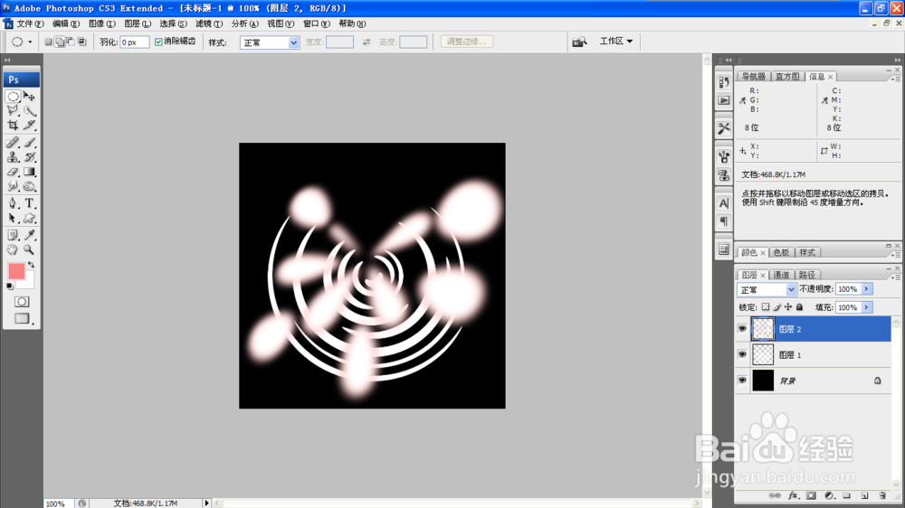Click the background white color swatch
The image size is (905, 508).
coord(28,283)
